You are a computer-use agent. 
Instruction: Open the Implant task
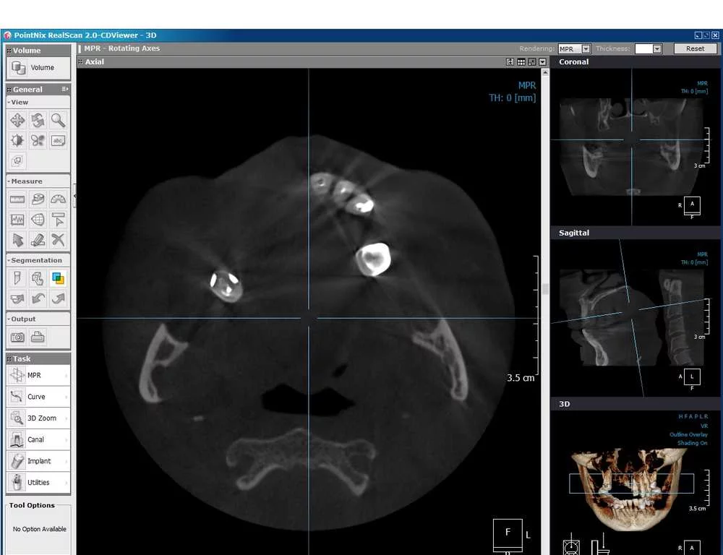pyautogui.click(x=38, y=461)
